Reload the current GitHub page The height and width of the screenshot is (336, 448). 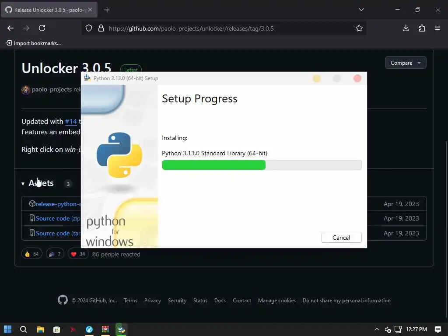click(x=42, y=28)
